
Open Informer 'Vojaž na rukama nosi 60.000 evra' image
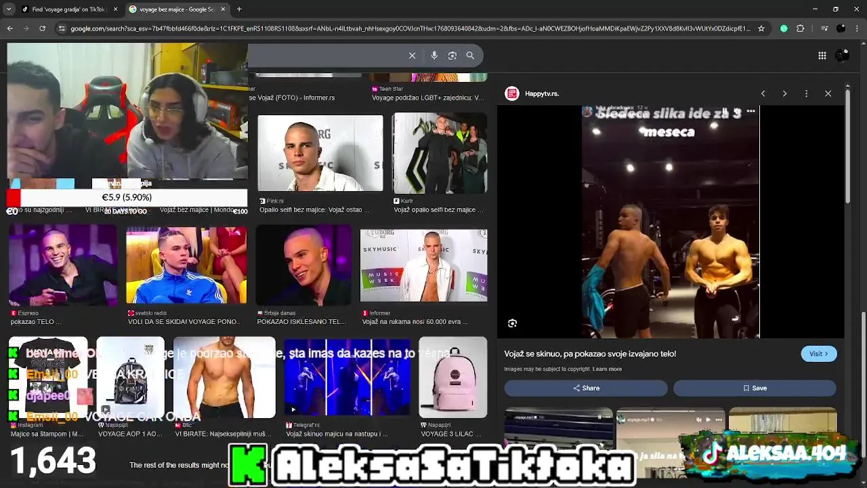pyautogui.click(x=423, y=265)
